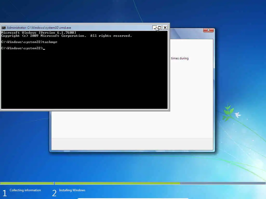
Task: Click the Installing Windows progress bar
Action: click(x=160, y=183)
